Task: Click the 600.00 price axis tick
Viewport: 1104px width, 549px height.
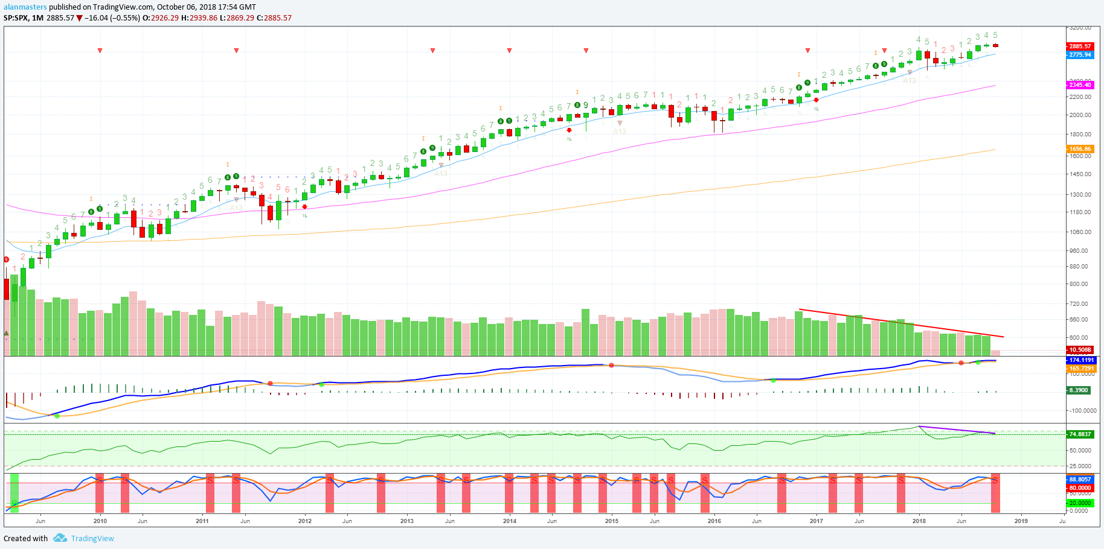Action: 1079,338
